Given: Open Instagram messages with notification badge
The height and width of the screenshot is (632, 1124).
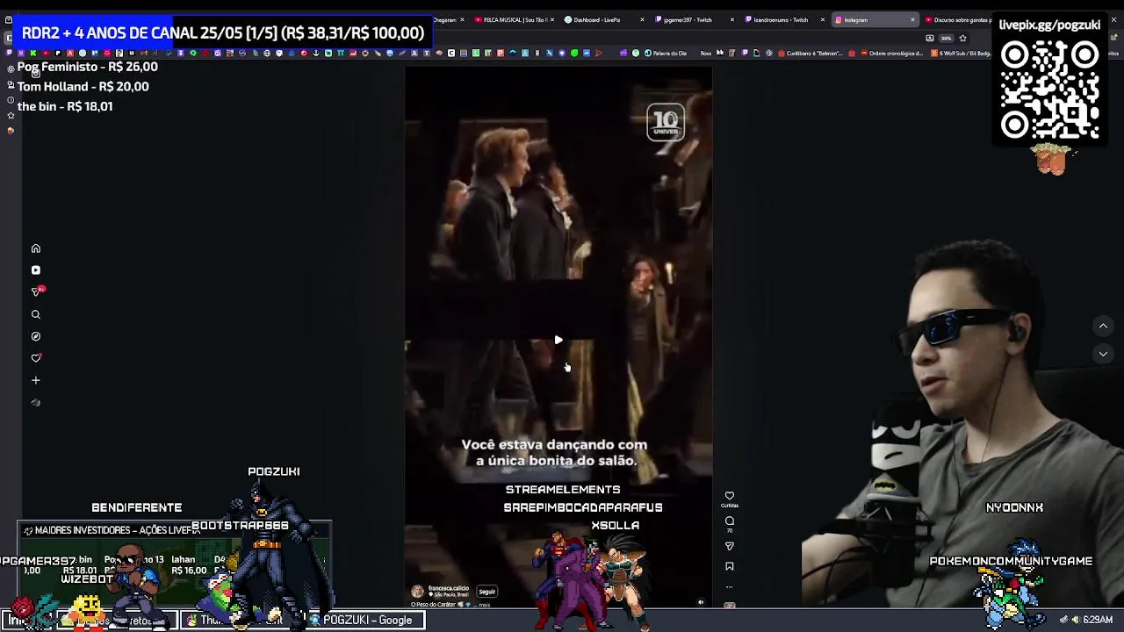Looking at the screenshot, I should click(36, 291).
